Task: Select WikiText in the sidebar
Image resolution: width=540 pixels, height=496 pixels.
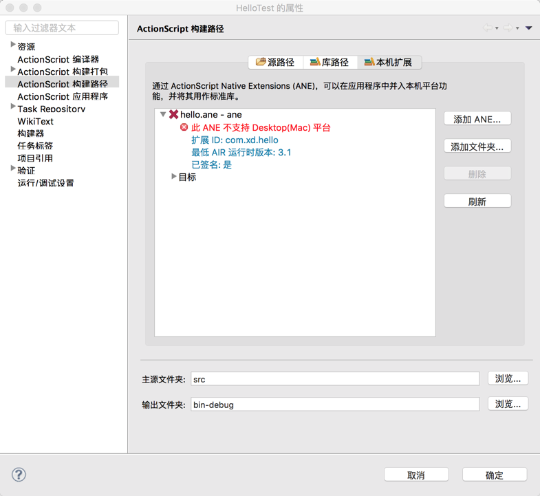Action: (x=36, y=121)
